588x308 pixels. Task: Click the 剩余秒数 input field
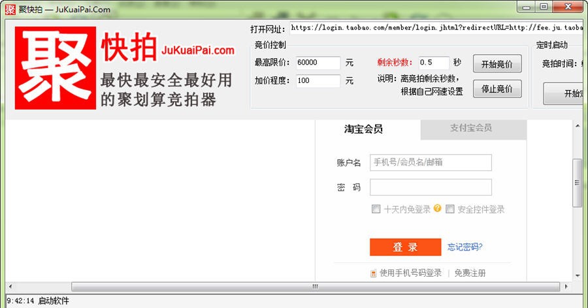click(434, 63)
